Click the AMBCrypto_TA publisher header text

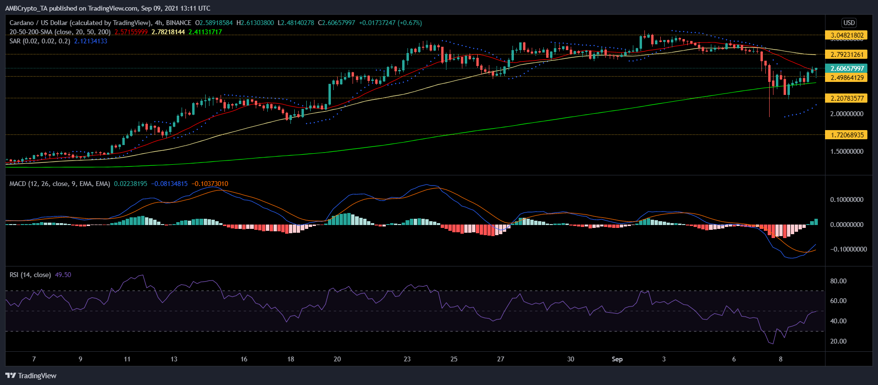coord(107,8)
